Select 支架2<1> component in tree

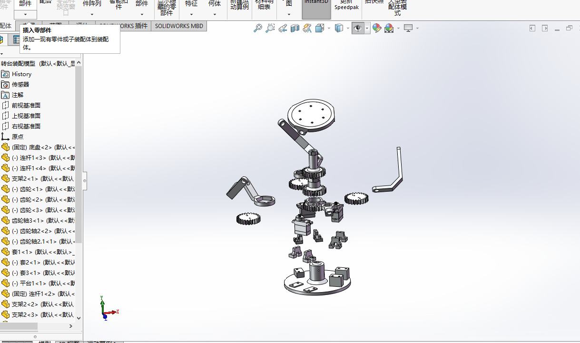[x=37, y=179]
